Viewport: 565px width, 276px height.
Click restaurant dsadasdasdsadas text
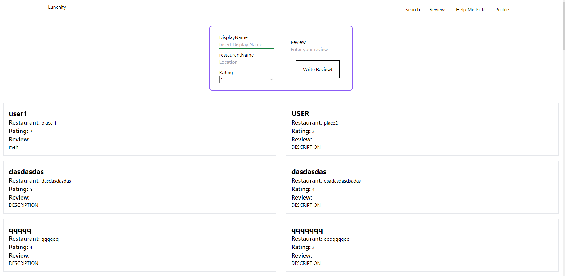click(x=342, y=181)
